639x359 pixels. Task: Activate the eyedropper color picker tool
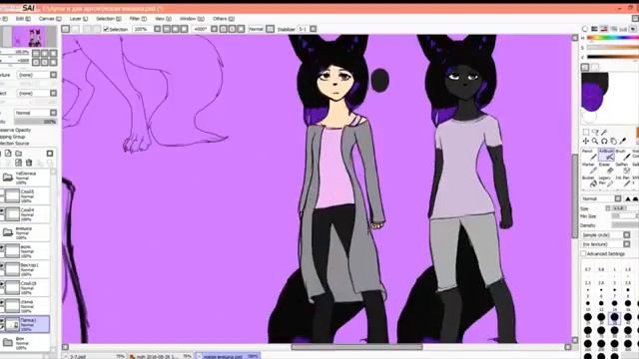(x=623, y=141)
